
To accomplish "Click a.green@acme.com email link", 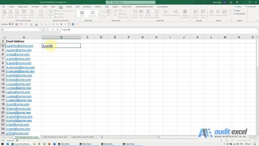I will (x=19, y=50).
